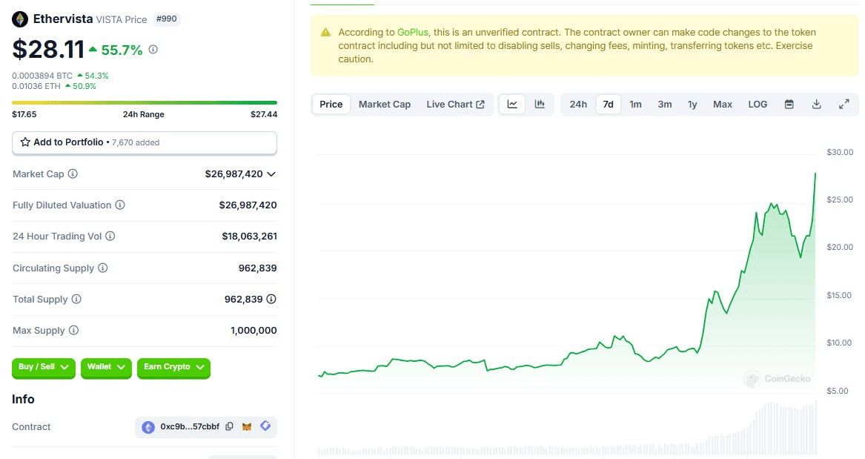Show Market Cap info tooltip icon

pos(73,174)
